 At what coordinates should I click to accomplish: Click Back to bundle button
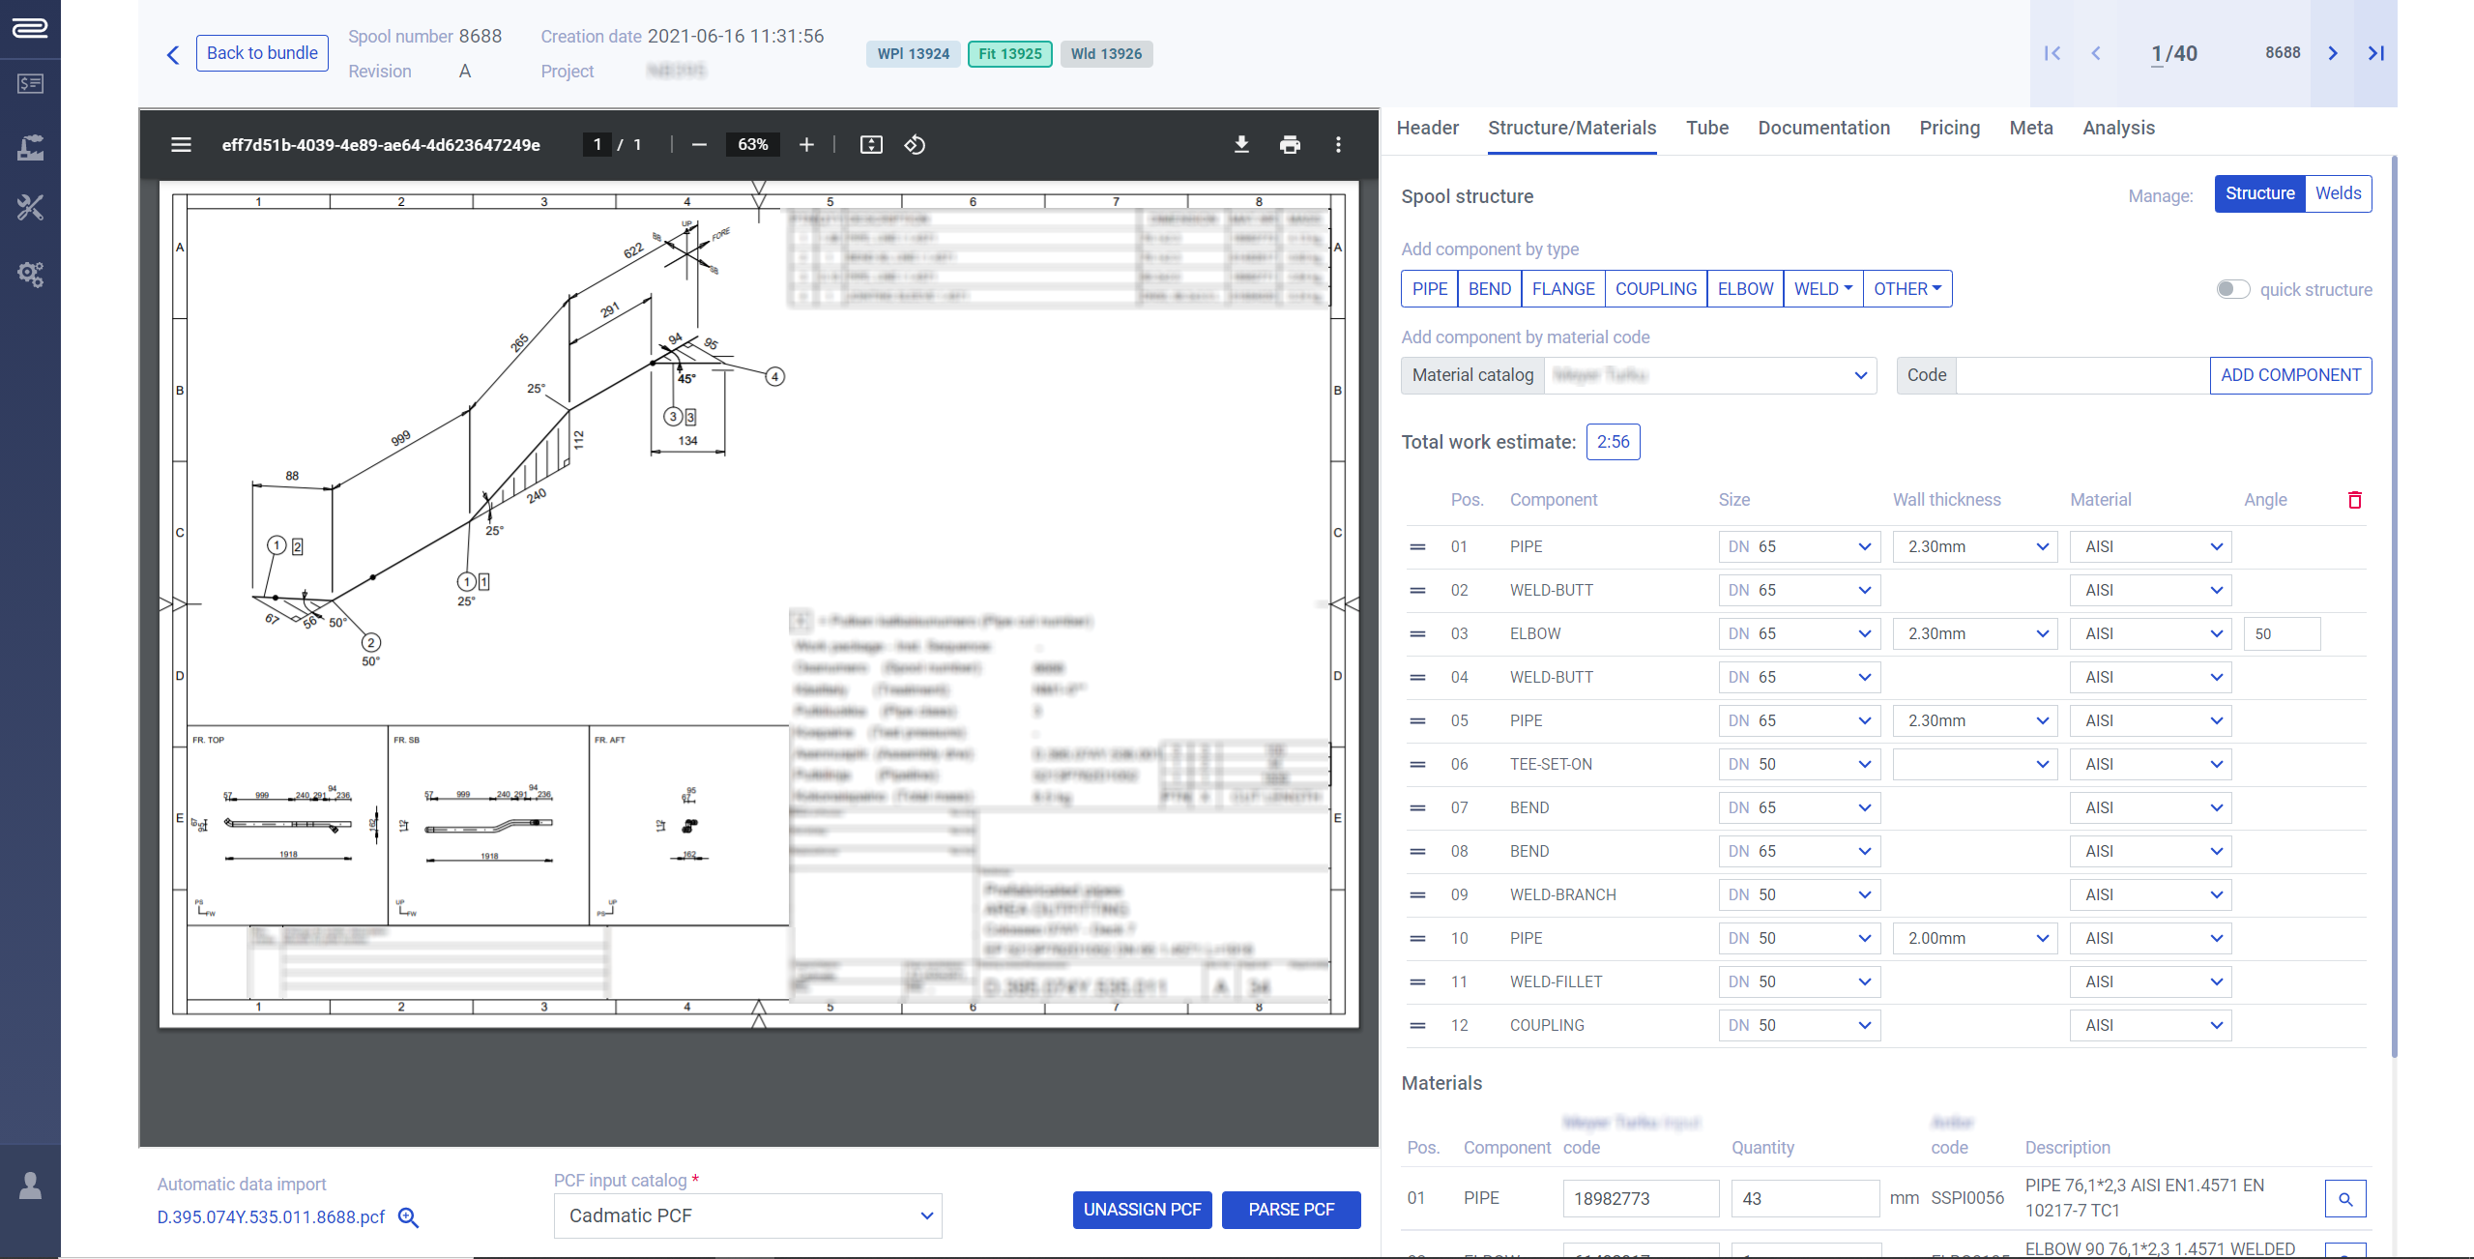pyautogui.click(x=262, y=53)
